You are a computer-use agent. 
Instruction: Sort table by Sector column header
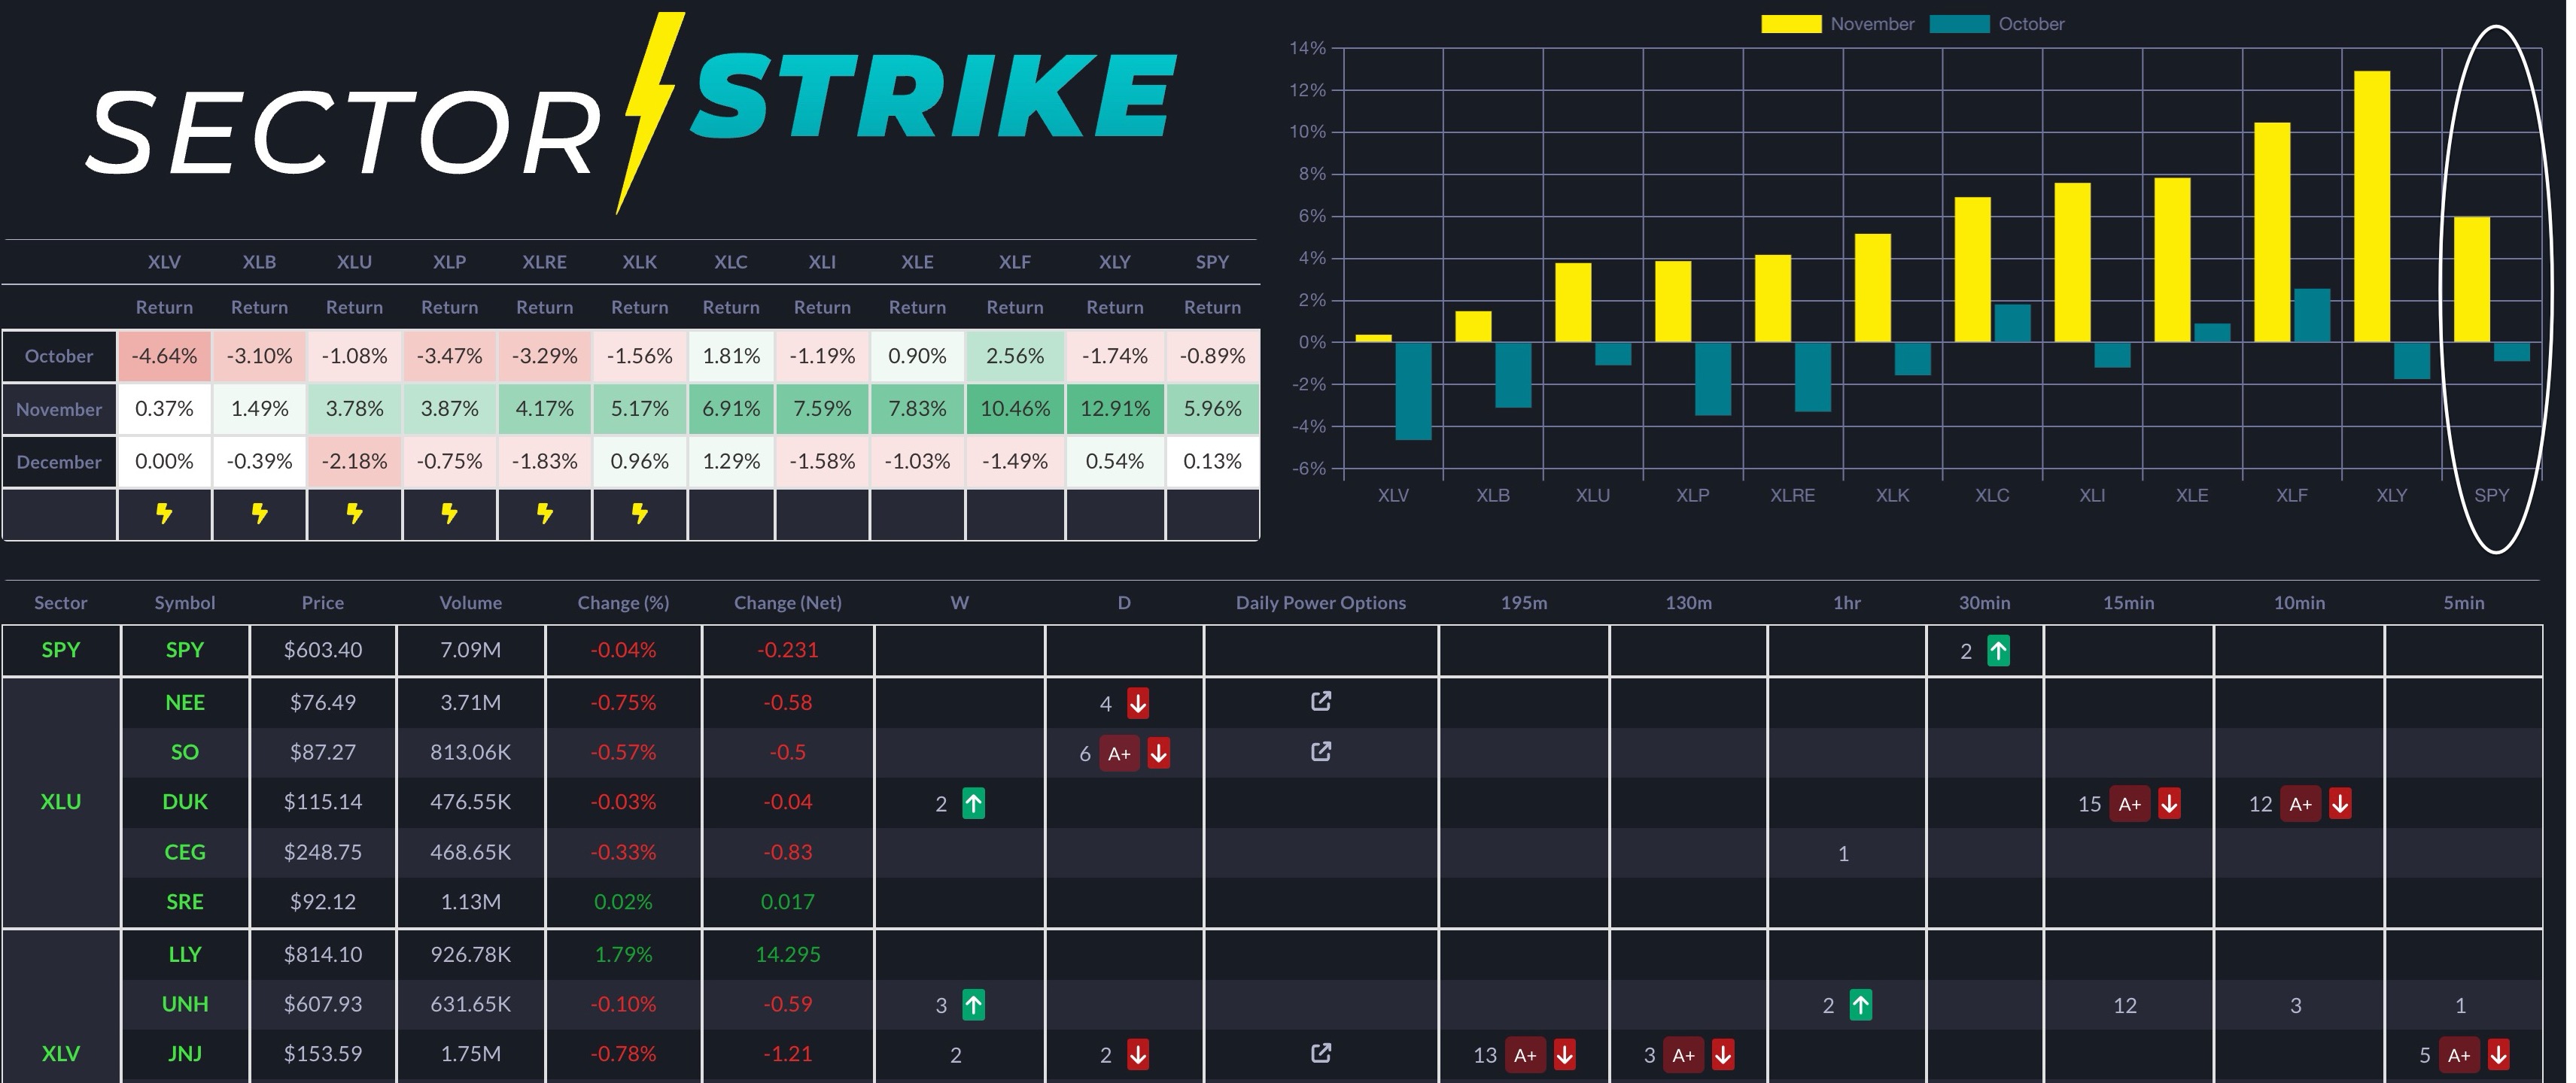coord(60,602)
